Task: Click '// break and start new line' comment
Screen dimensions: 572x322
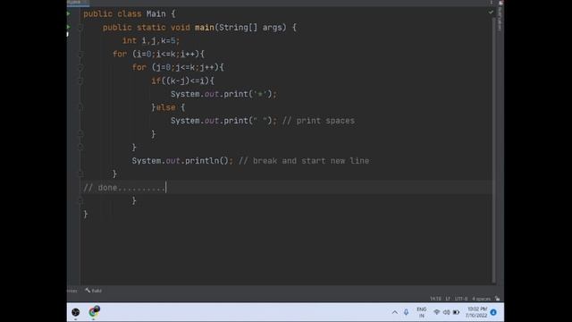Action: point(304,161)
